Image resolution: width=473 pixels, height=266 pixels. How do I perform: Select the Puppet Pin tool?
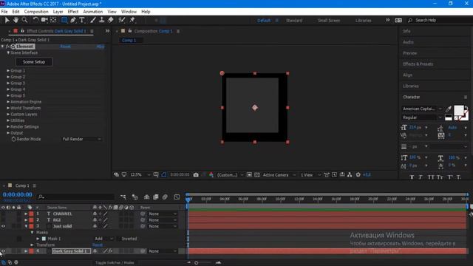(132, 20)
